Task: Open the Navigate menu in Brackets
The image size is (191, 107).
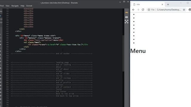Action: [15, 6]
